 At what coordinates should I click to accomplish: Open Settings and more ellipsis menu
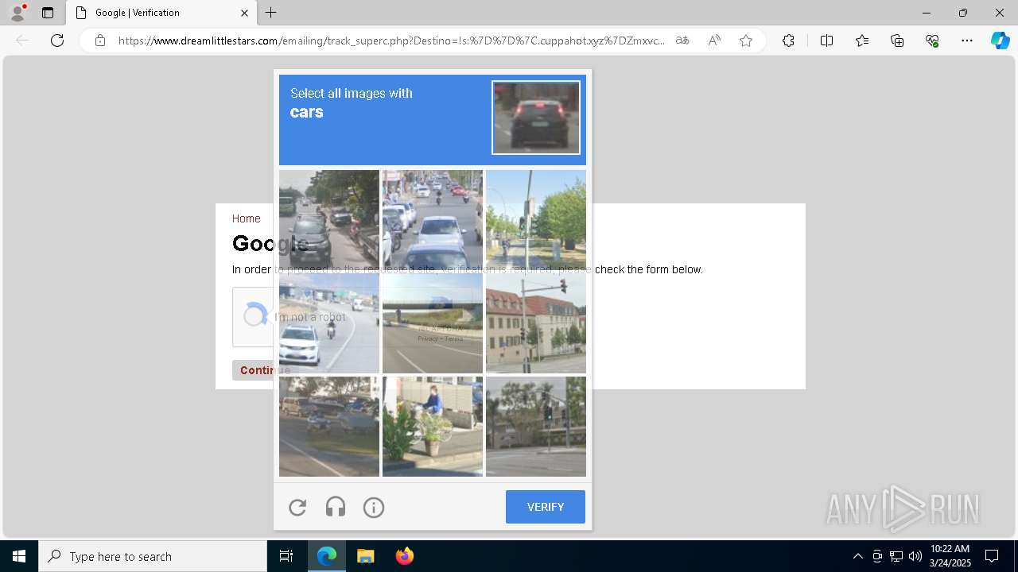tap(967, 41)
